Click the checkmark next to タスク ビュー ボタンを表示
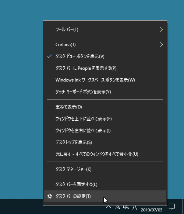Image resolution: width=184 pixels, height=214 pixels. tap(50, 56)
